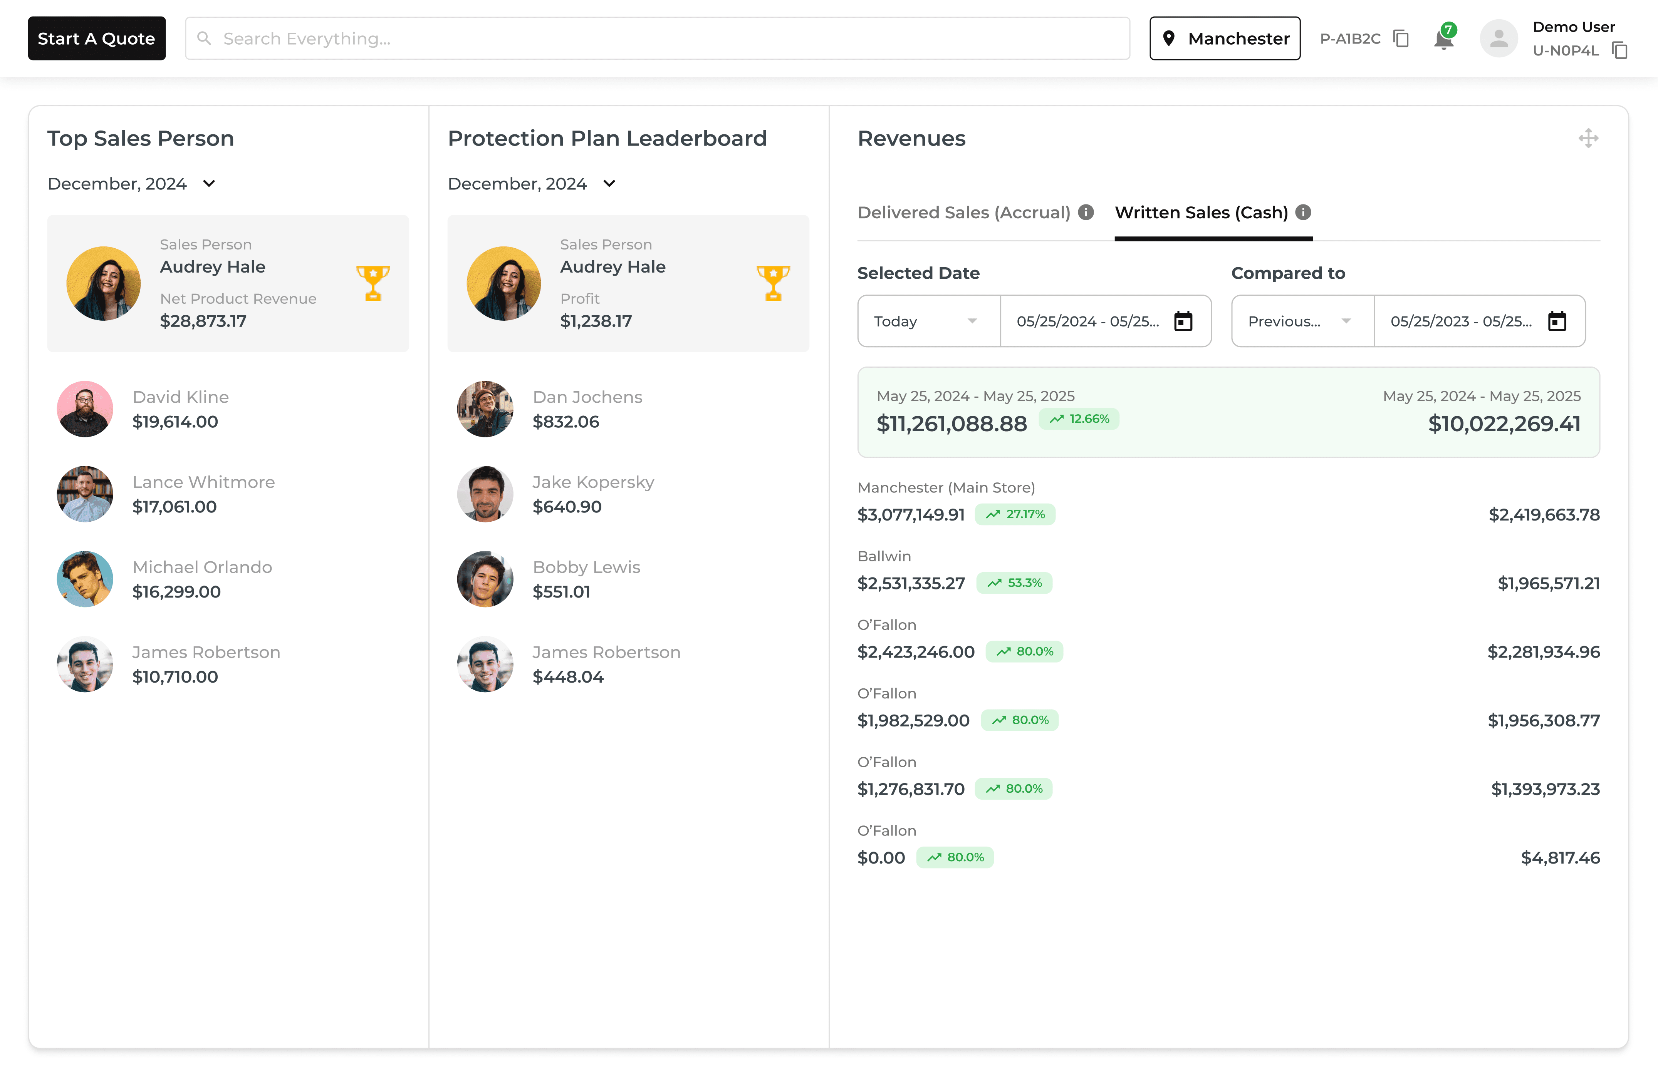Open notifications bell with 7 badge
Image resolution: width=1658 pixels, height=1078 pixels.
point(1444,39)
